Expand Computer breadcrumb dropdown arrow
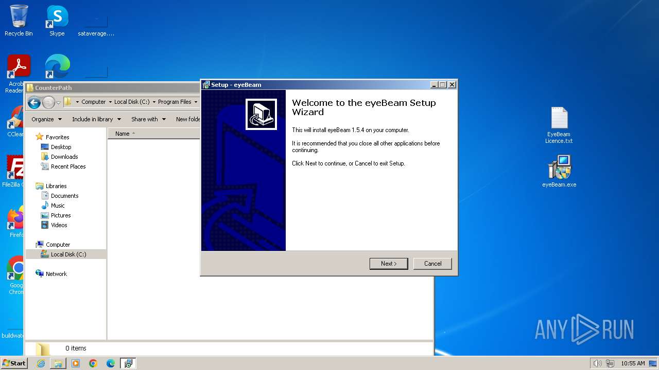 (x=110, y=102)
